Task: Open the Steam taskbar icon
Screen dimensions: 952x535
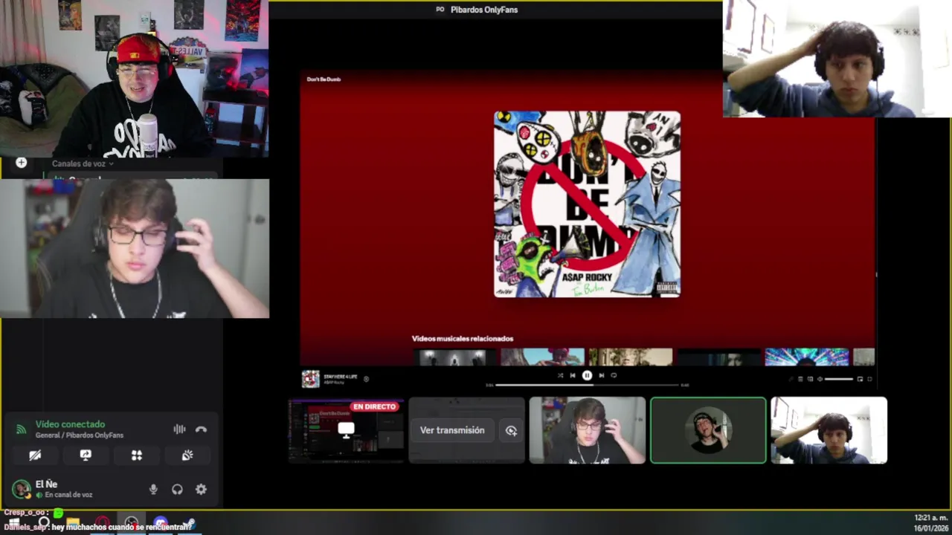Action: click(x=189, y=522)
